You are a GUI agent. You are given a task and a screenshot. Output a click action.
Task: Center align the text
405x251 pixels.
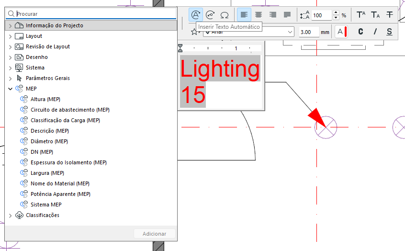(259, 15)
